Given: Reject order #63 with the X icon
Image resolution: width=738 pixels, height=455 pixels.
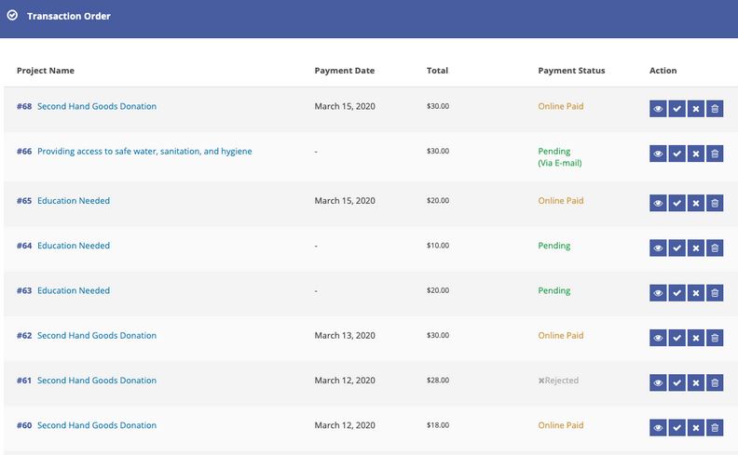Looking at the screenshot, I should pos(696,293).
